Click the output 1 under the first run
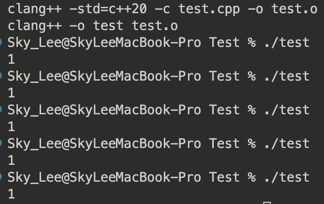 coord(11,59)
